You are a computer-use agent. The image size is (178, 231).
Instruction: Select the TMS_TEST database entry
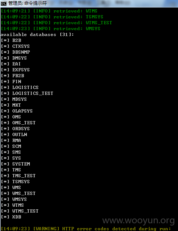[x=18, y=176]
